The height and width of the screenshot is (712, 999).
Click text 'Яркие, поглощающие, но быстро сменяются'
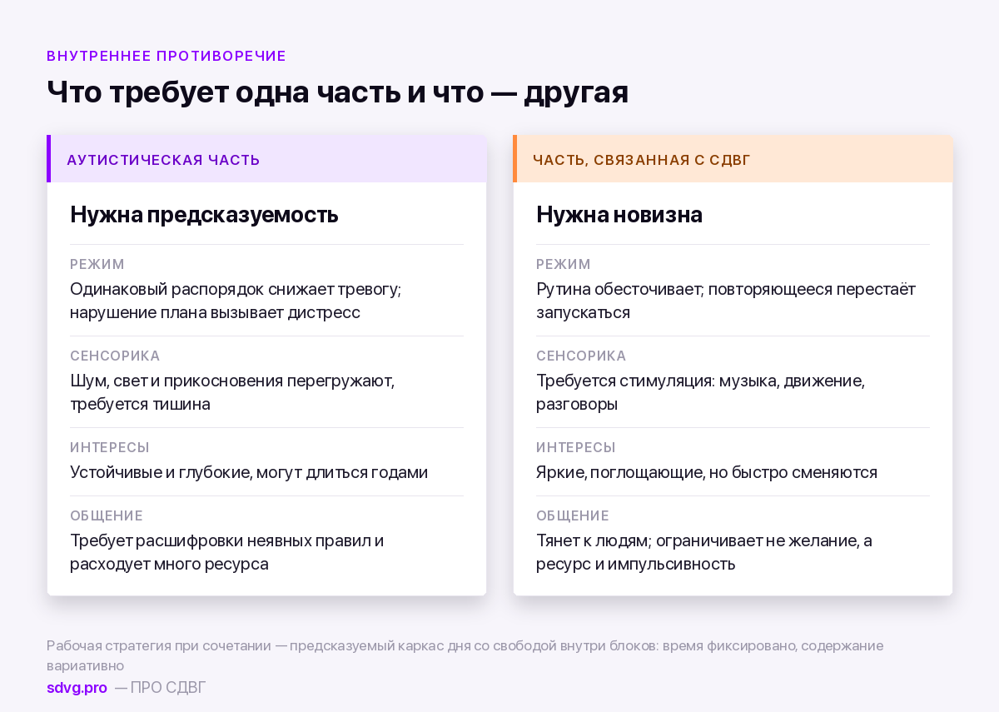(x=707, y=472)
